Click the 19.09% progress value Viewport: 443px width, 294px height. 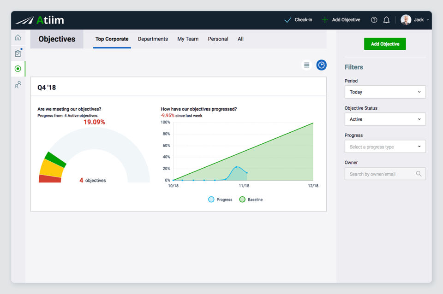(x=94, y=122)
